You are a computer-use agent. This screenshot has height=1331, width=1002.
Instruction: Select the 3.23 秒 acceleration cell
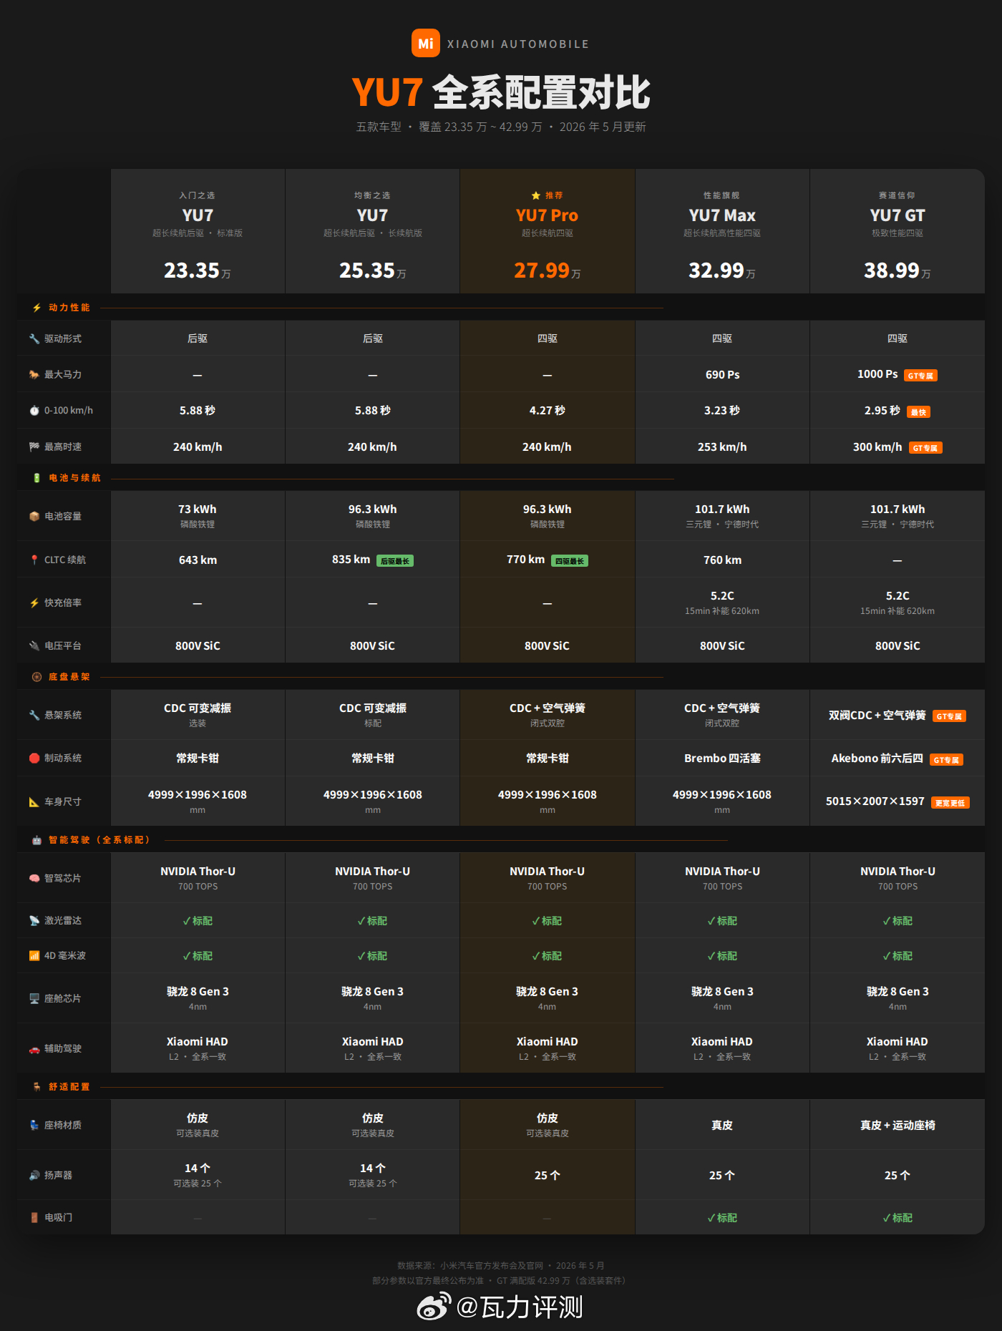tap(722, 410)
